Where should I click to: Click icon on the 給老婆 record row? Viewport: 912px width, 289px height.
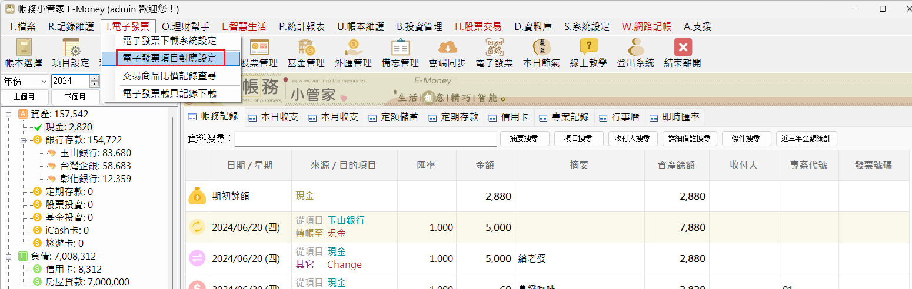click(x=197, y=258)
